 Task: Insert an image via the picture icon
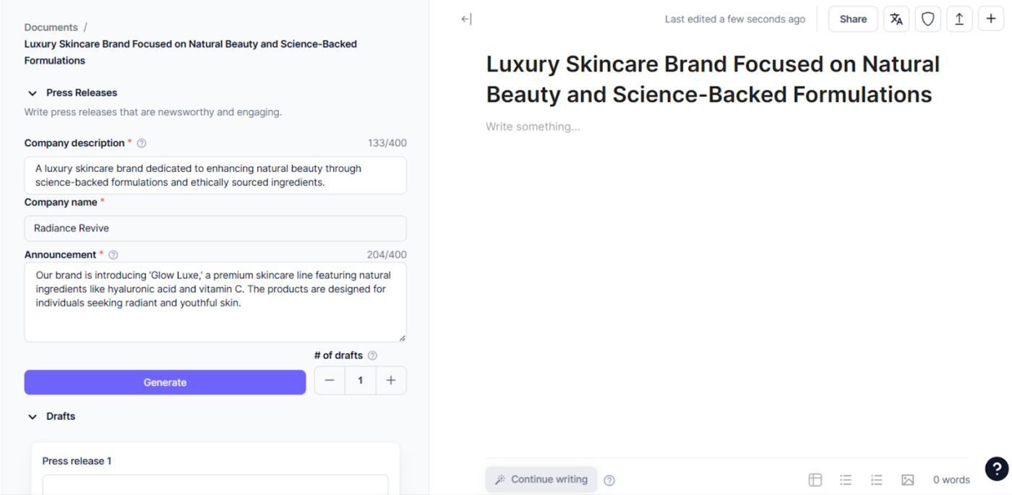[x=908, y=480]
